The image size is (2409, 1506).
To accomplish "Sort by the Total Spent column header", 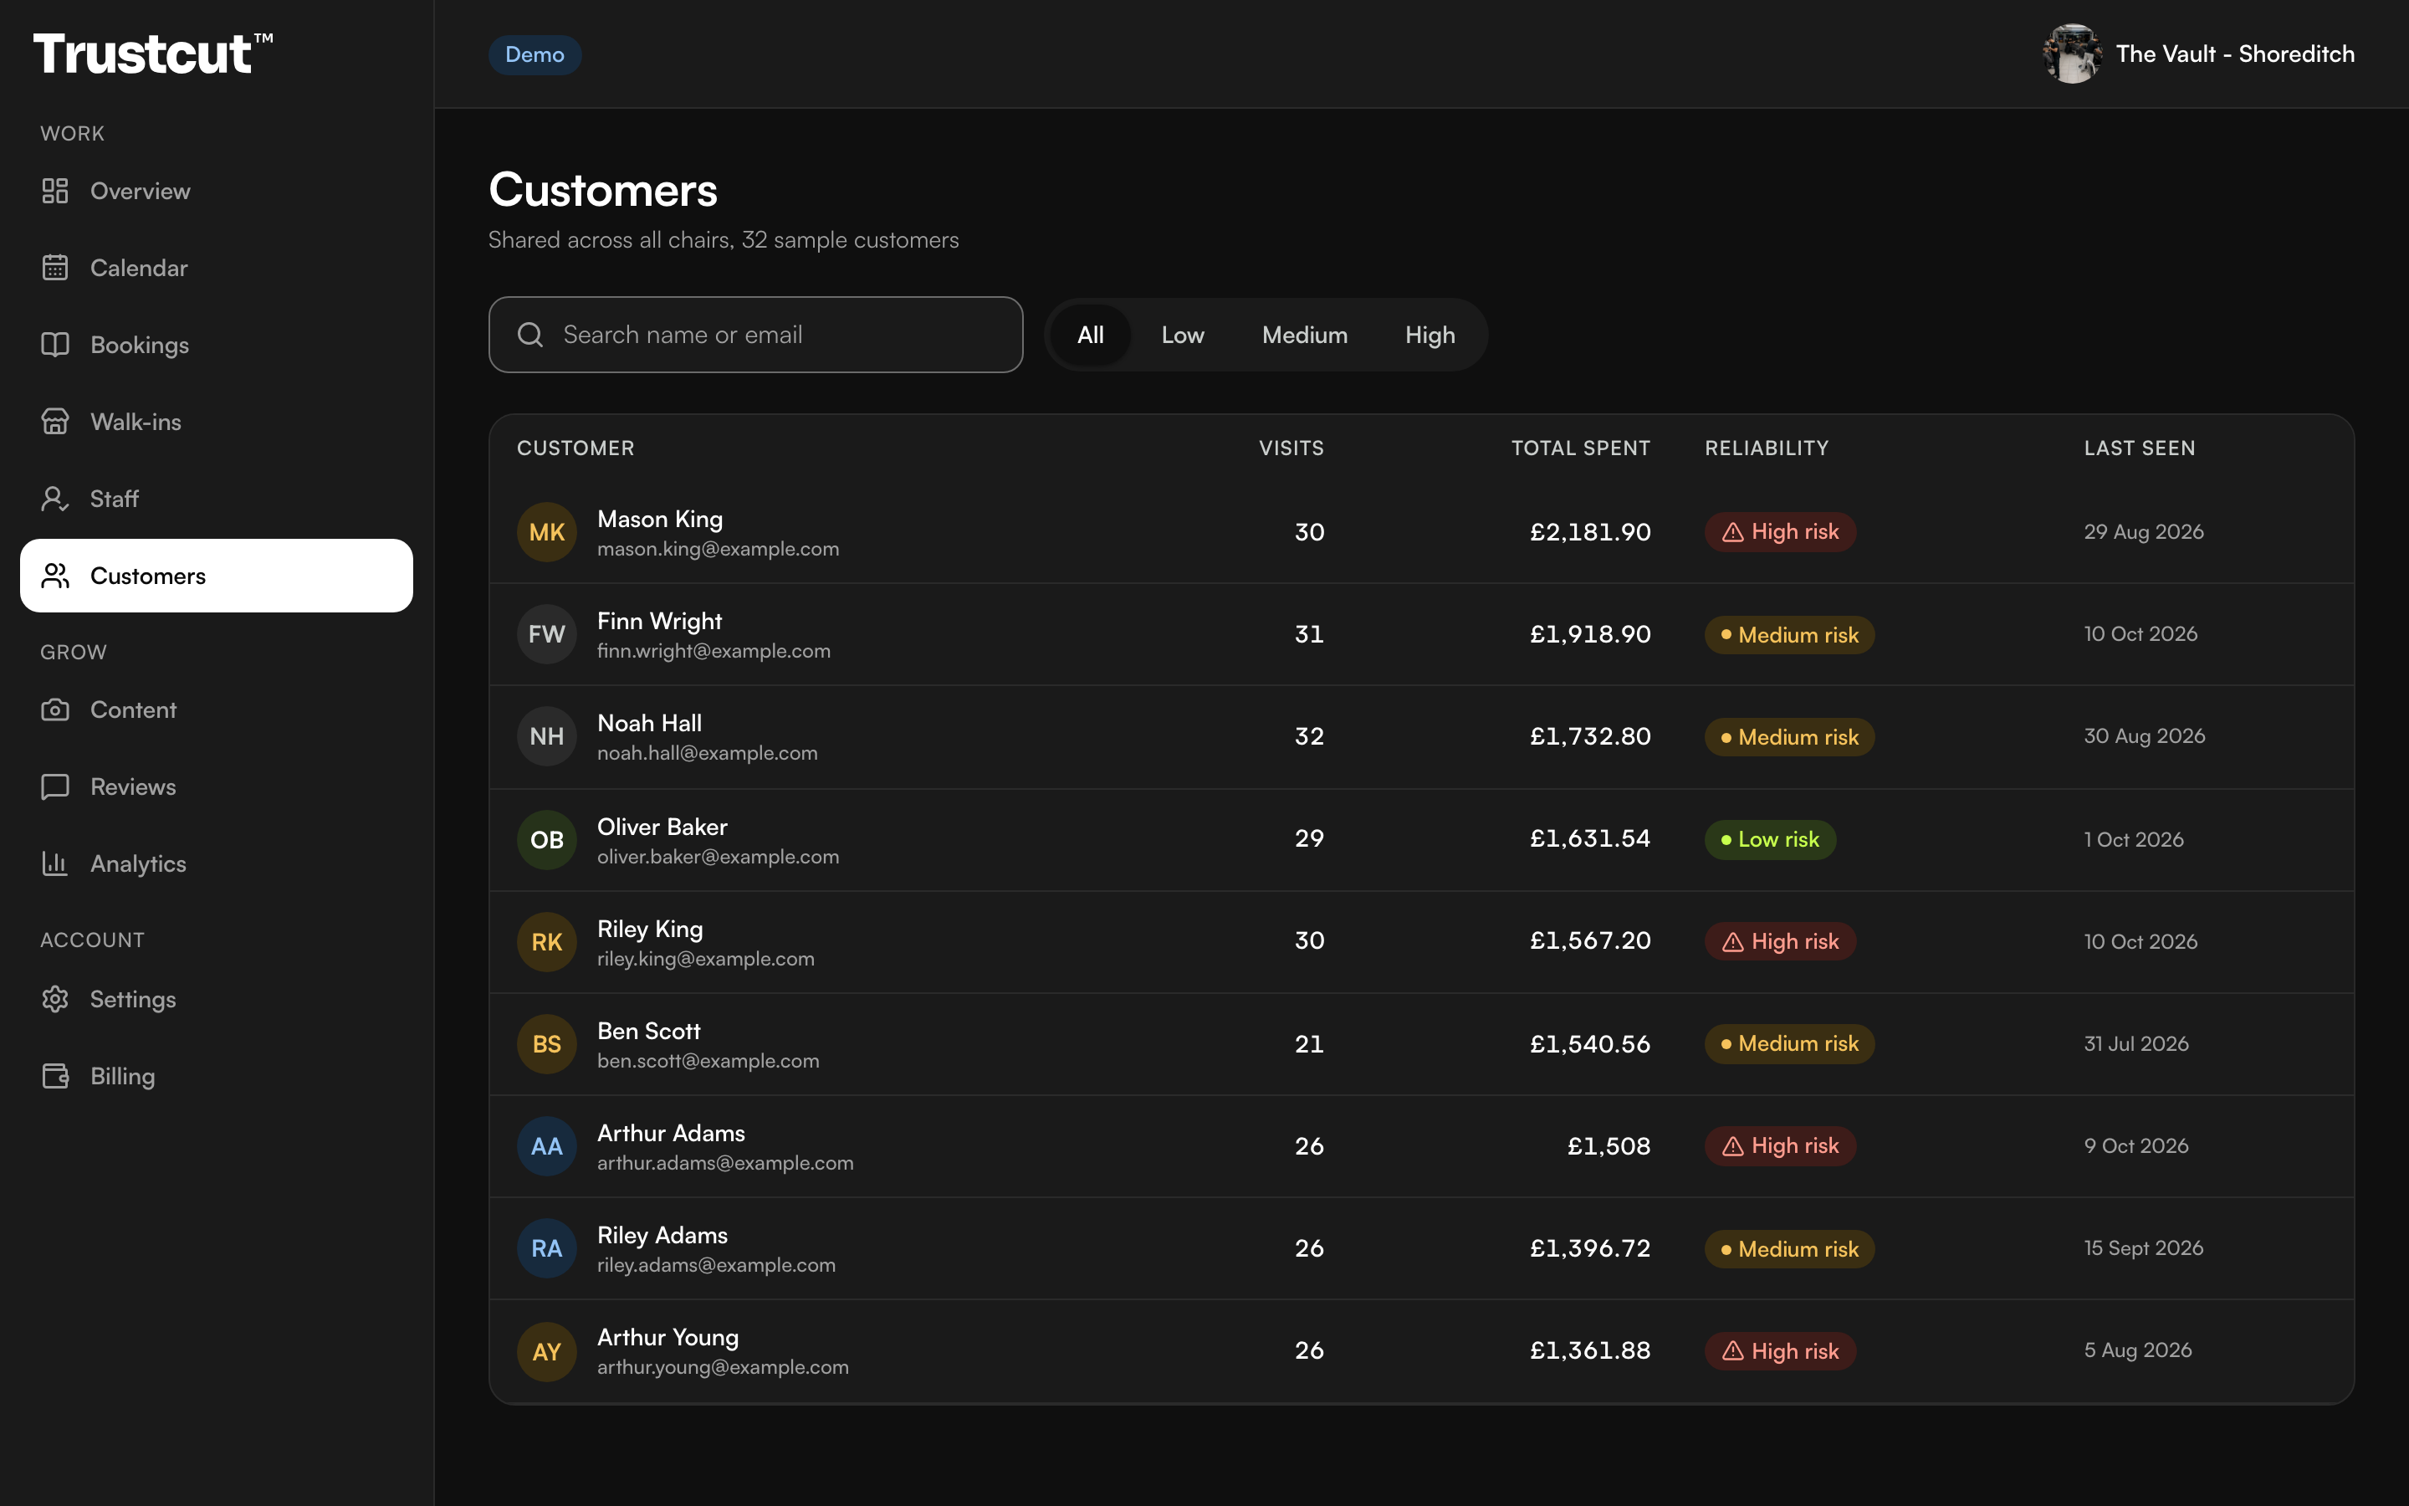I will 1581,448.
